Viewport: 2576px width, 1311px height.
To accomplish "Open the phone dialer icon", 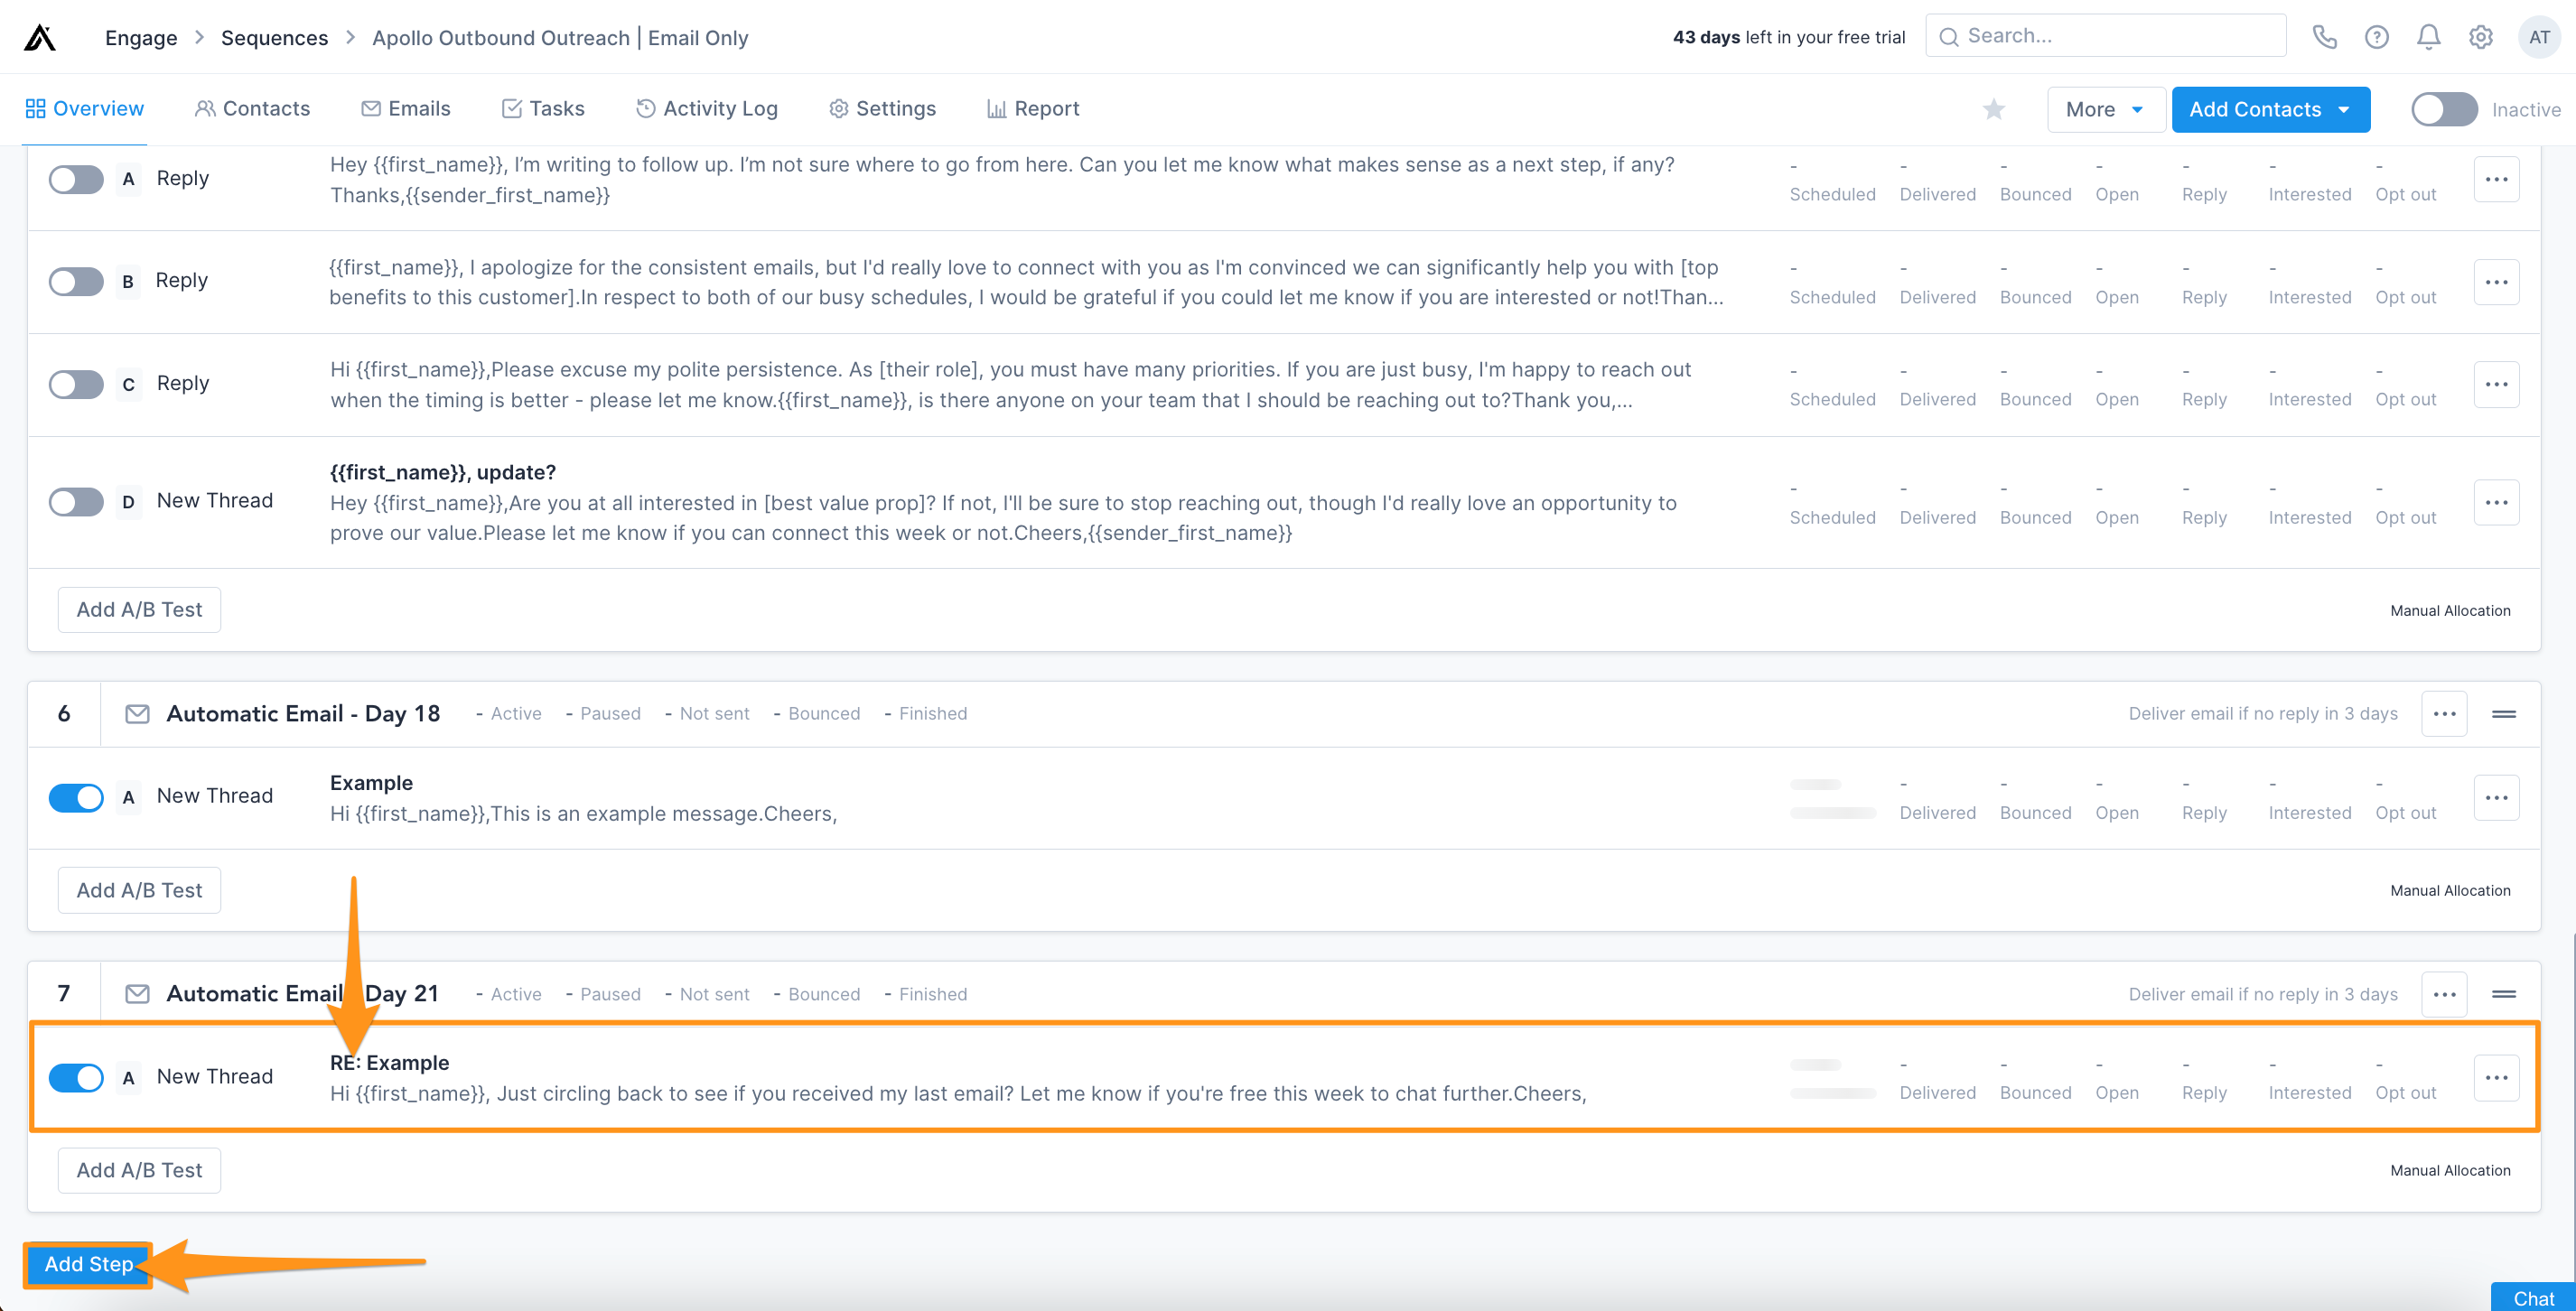I will [2325, 37].
